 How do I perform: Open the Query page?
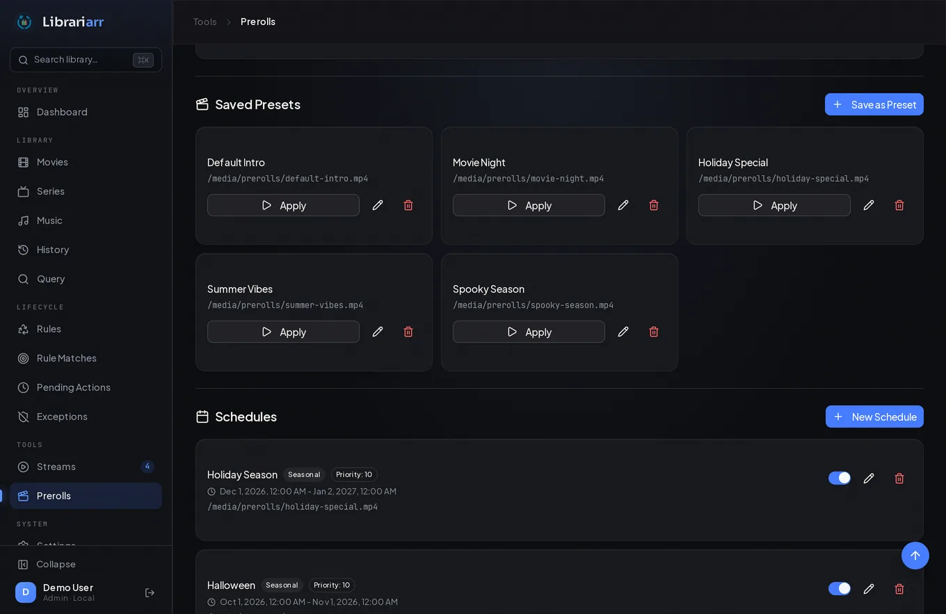(86, 279)
